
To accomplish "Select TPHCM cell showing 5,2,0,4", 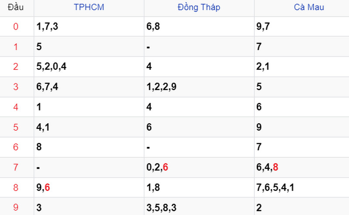I will [x=89, y=66].
